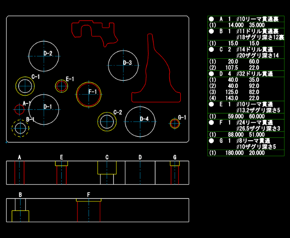The width and height of the screenshot is (290, 238).
Task: Click the white bullet beside row B
Action: coord(211,31)
